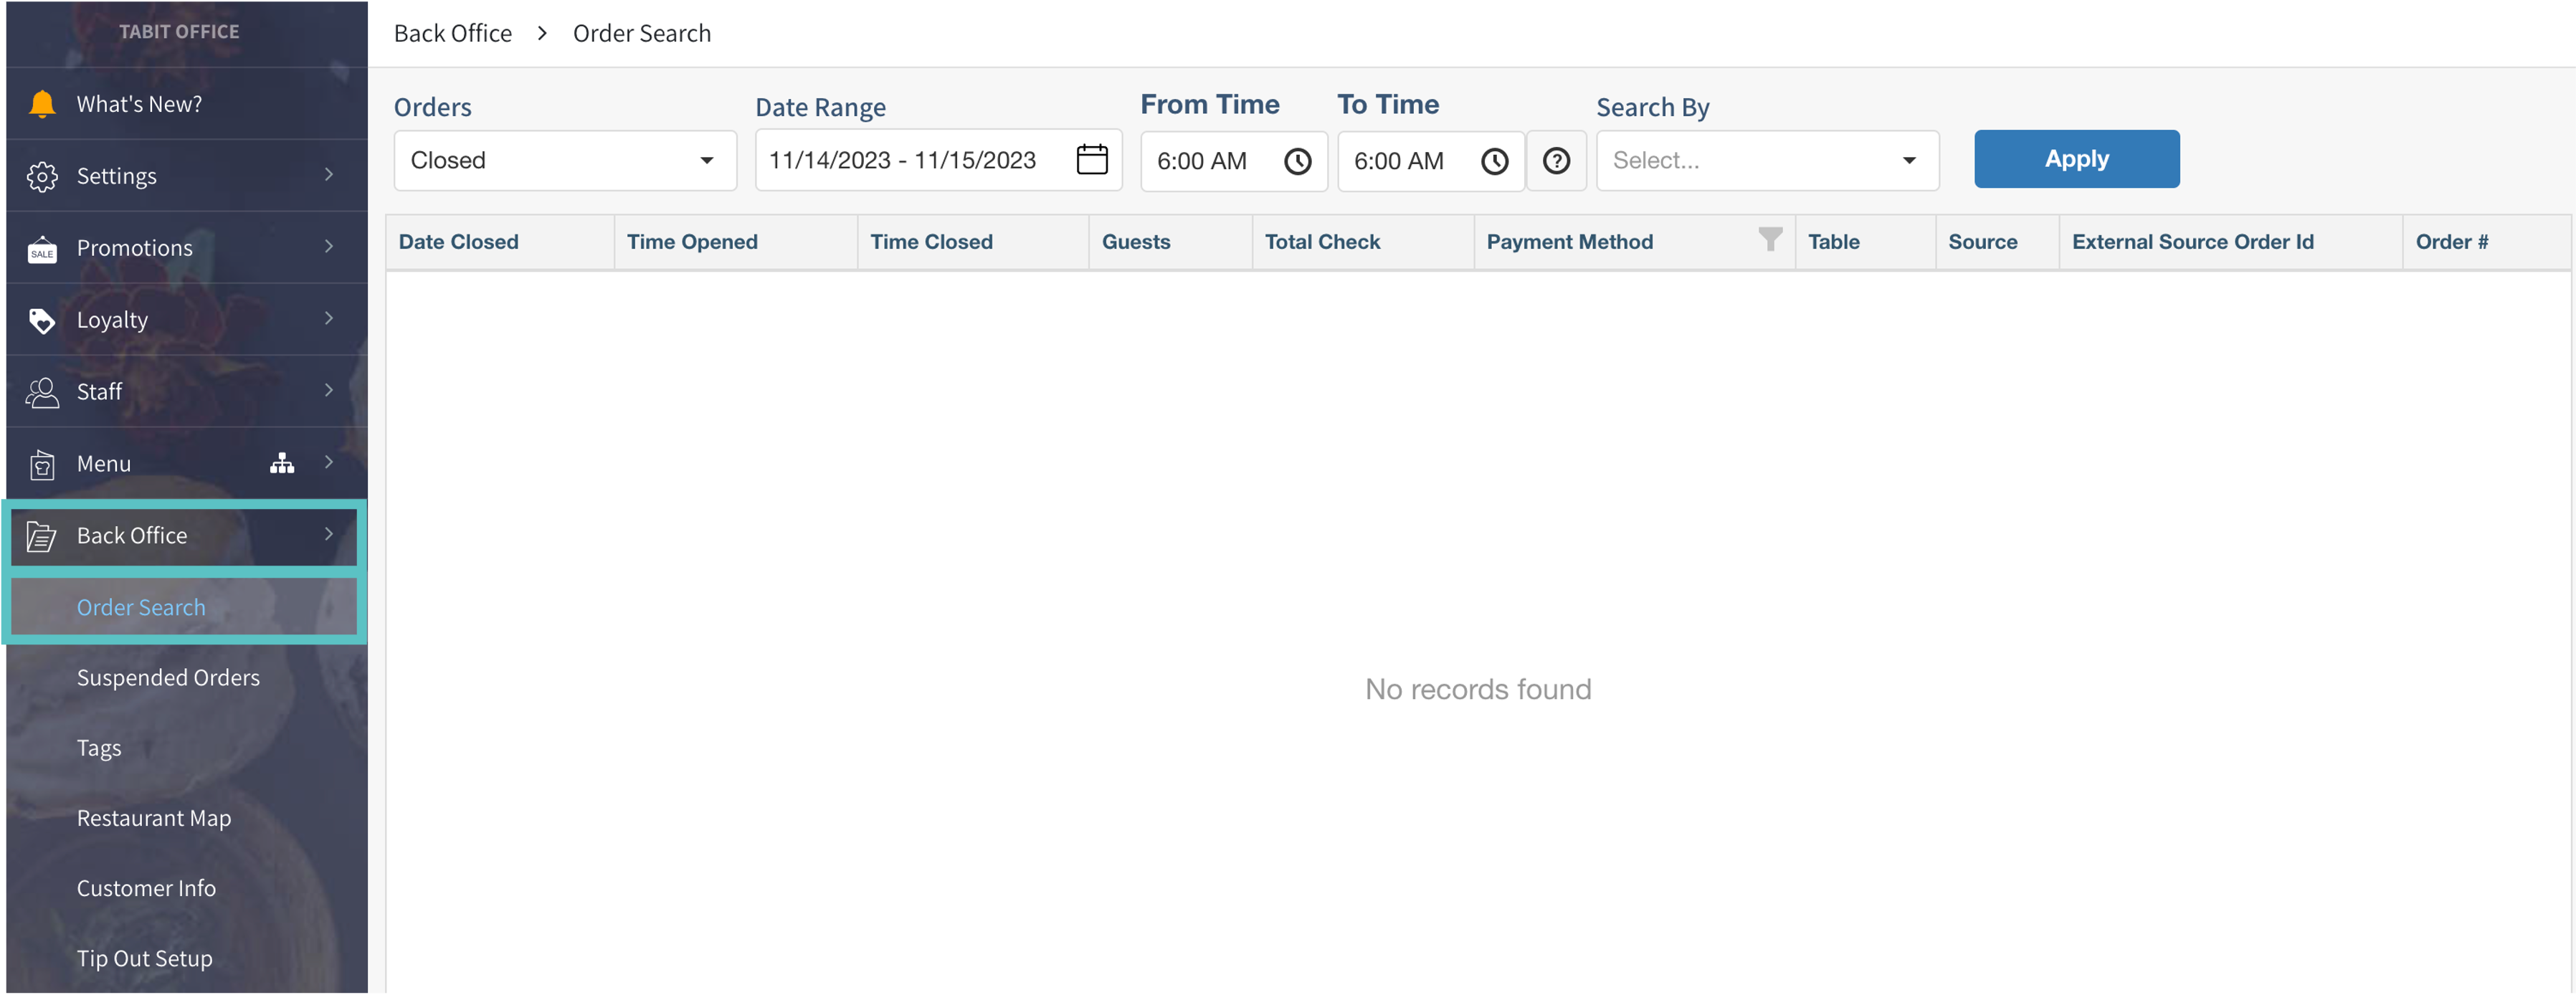Image resolution: width=2576 pixels, height=995 pixels.
Task: Open Suspended Orders in sidebar
Action: [x=168, y=678]
